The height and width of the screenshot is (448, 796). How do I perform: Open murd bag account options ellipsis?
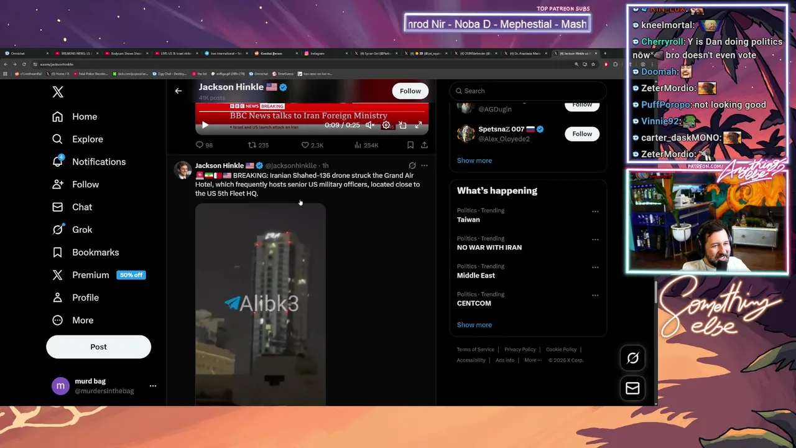coord(153,386)
